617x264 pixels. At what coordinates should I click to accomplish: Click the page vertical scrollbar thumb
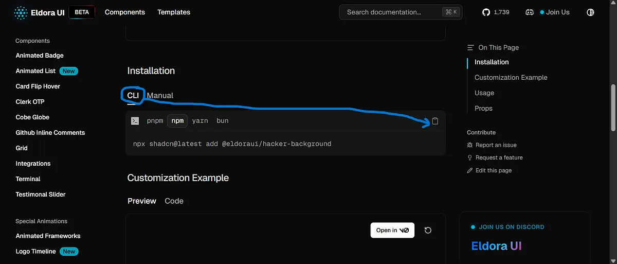pyautogui.click(x=612, y=107)
